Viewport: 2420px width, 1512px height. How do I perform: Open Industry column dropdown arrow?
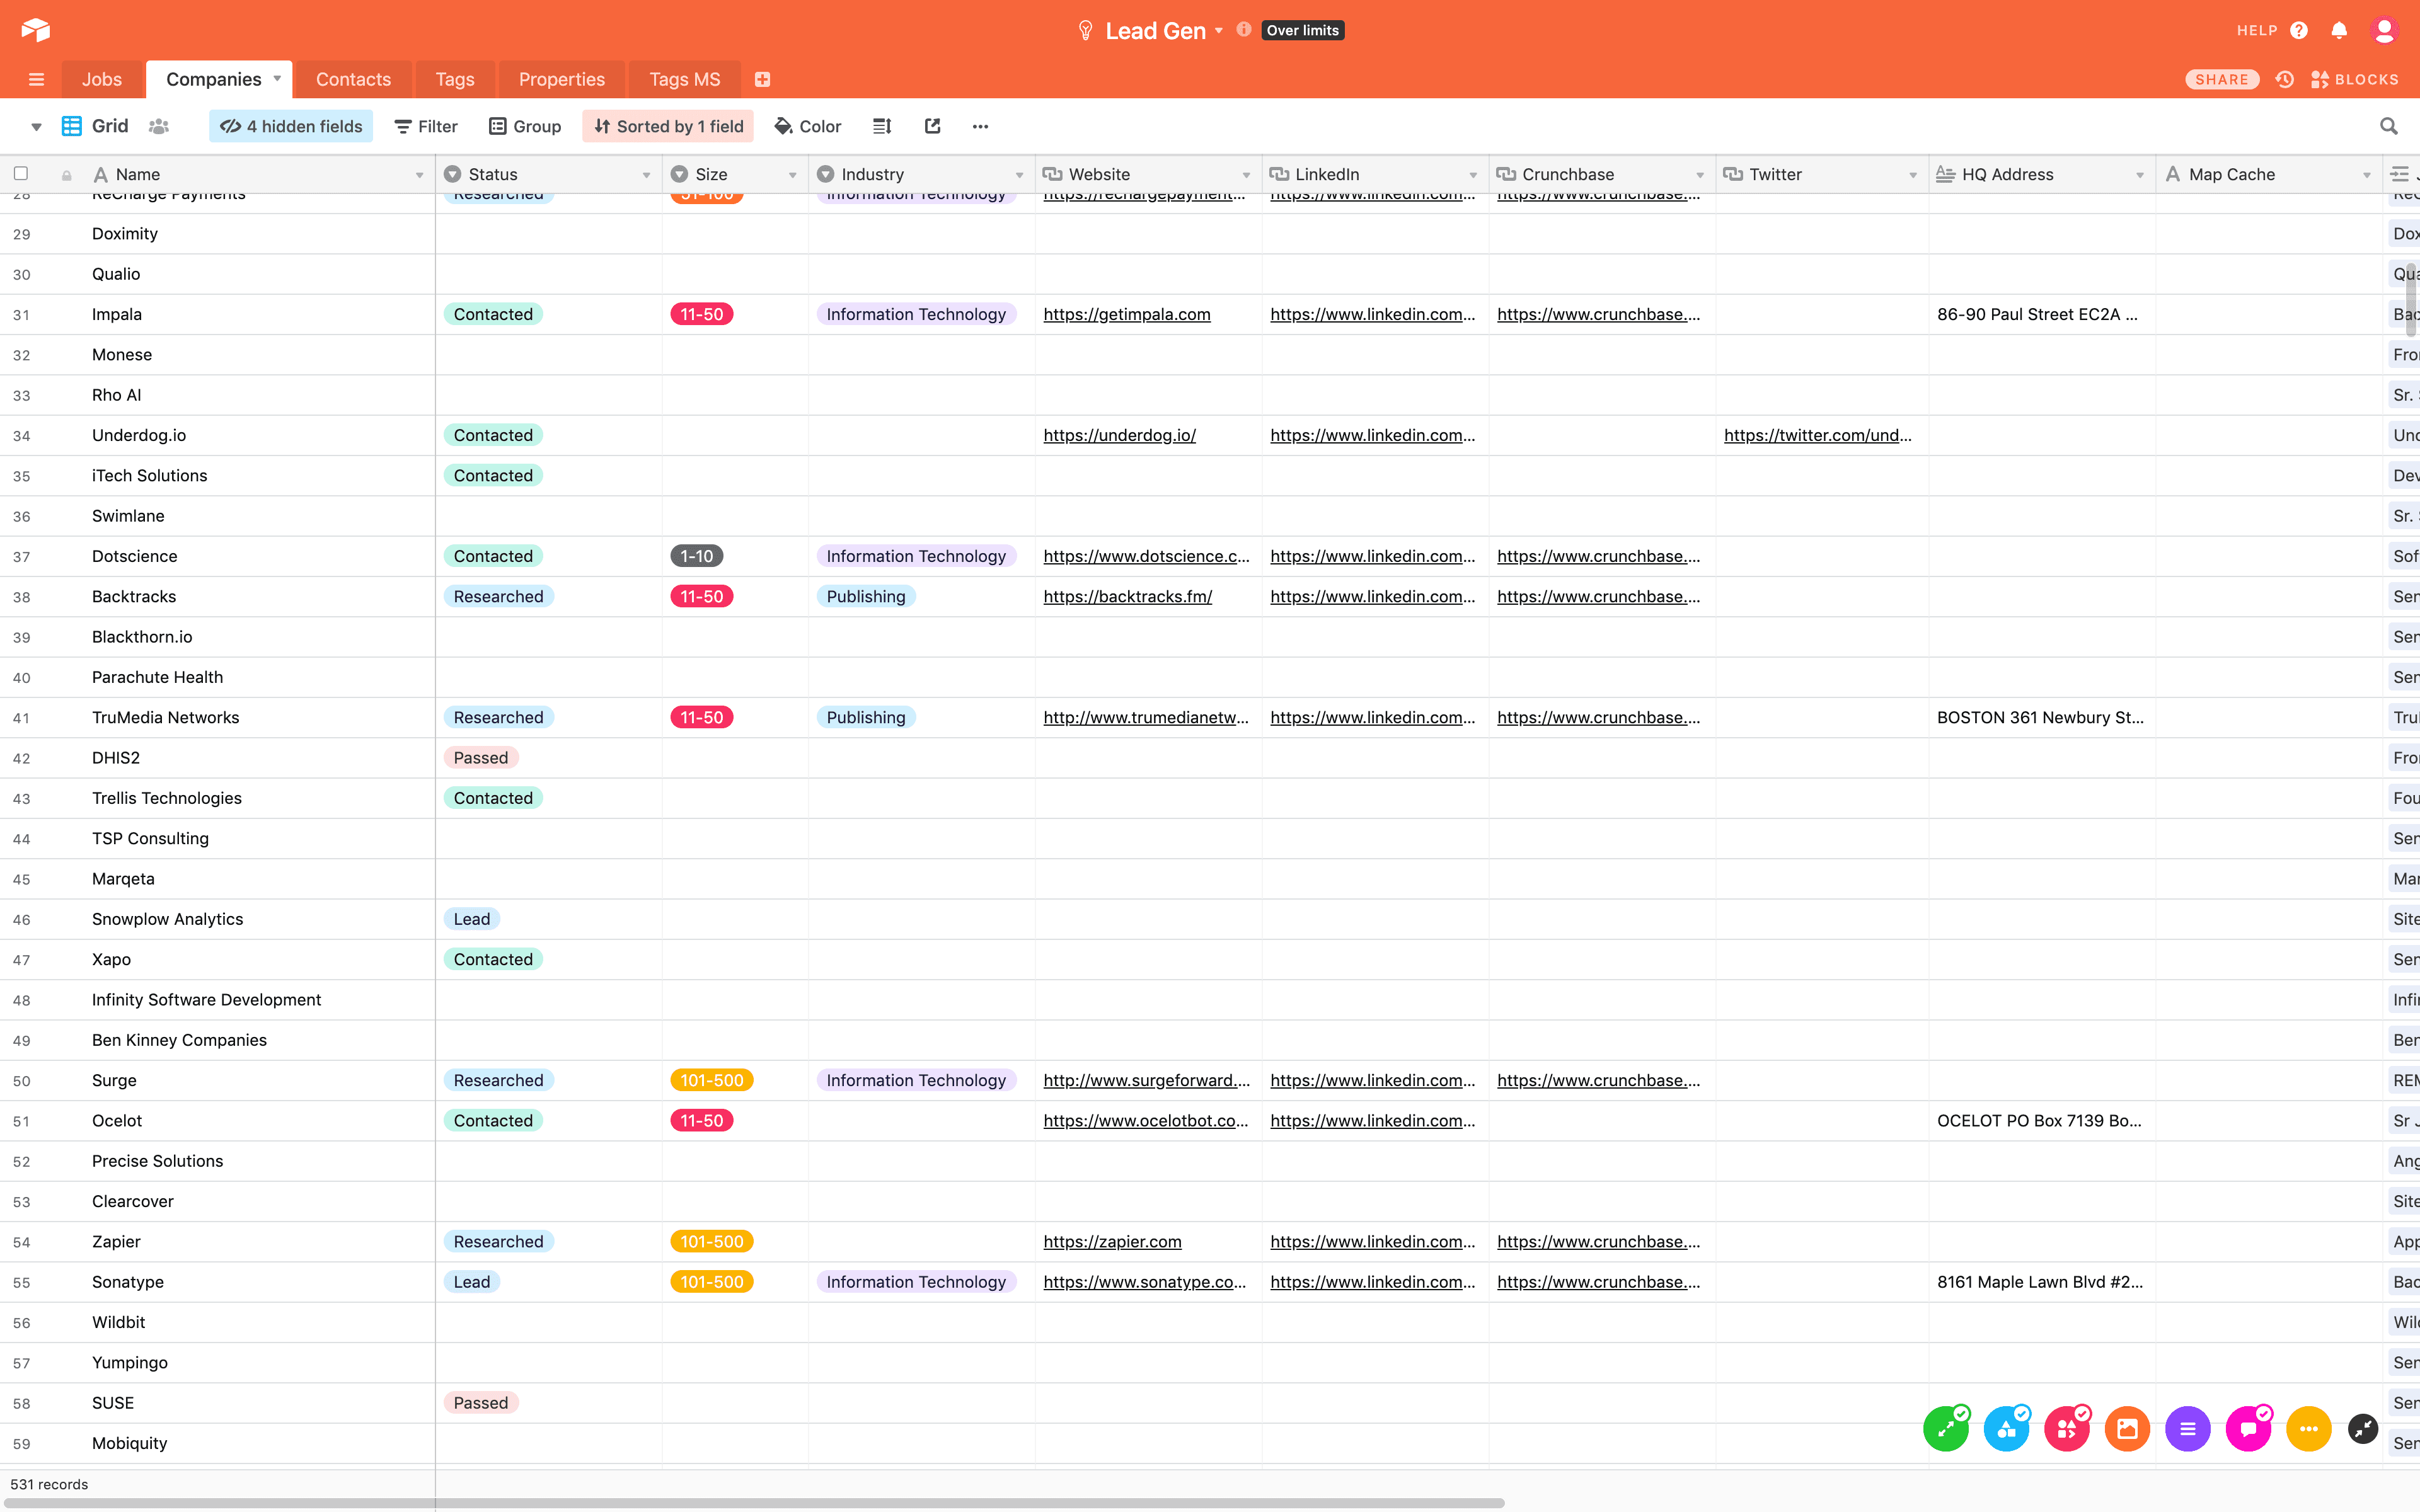(1019, 175)
